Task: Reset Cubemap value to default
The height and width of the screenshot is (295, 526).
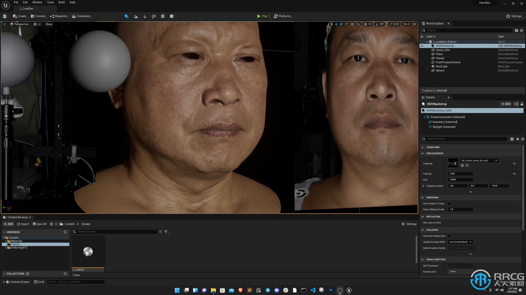Action: 514,164
